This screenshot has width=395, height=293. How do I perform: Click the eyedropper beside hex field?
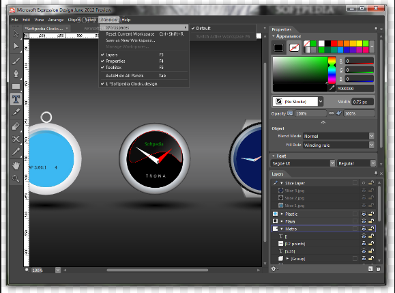(x=332, y=88)
